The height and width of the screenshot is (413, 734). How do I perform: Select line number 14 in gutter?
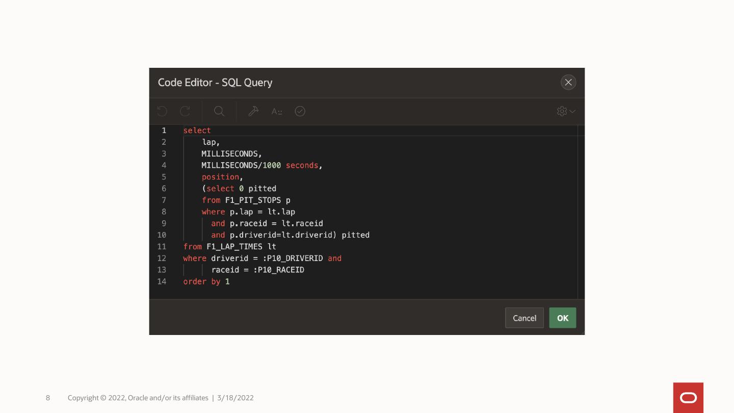(x=162, y=281)
